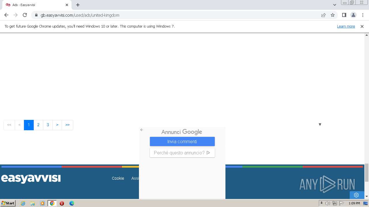Bookmark this page with the star icon
The width and height of the screenshot is (369, 207).
333,15
